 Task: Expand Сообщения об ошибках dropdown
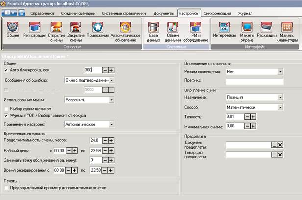pyautogui.click(x=112, y=80)
